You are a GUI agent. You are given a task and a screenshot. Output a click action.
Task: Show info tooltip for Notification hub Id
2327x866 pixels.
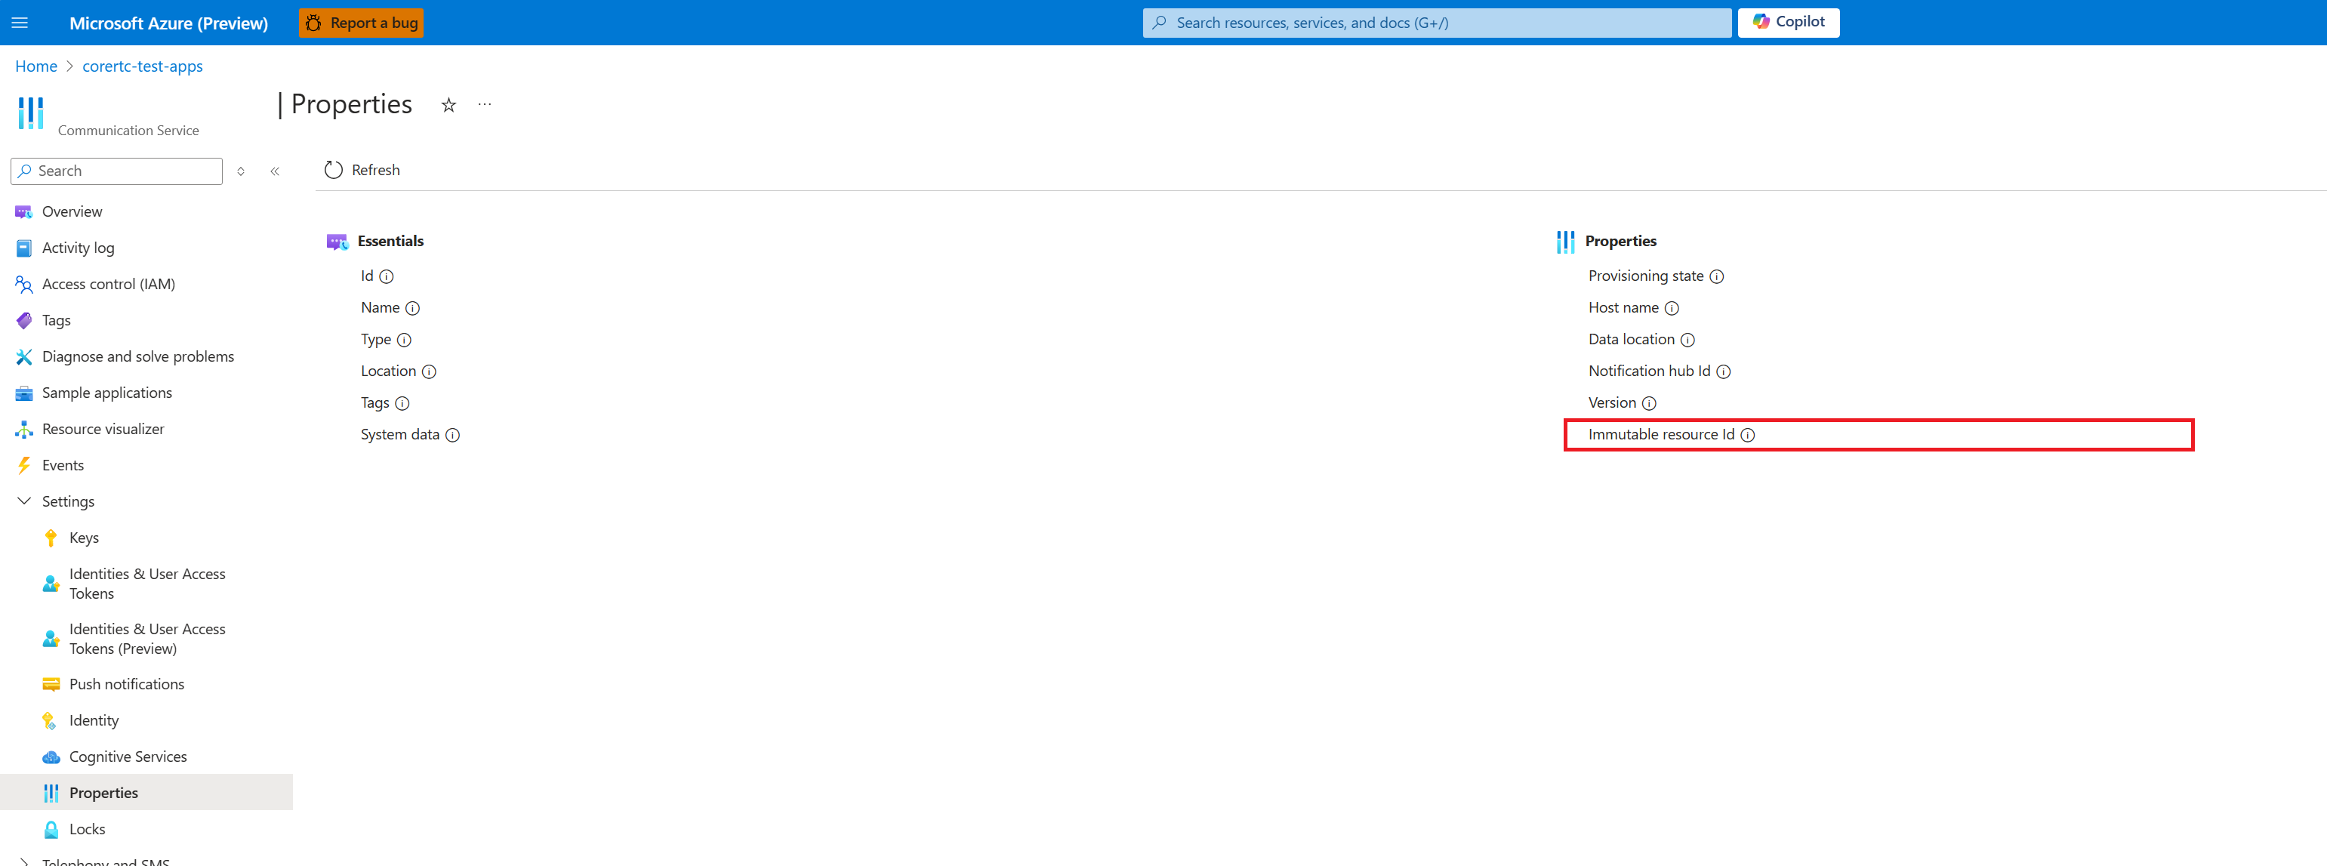tap(1723, 371)
